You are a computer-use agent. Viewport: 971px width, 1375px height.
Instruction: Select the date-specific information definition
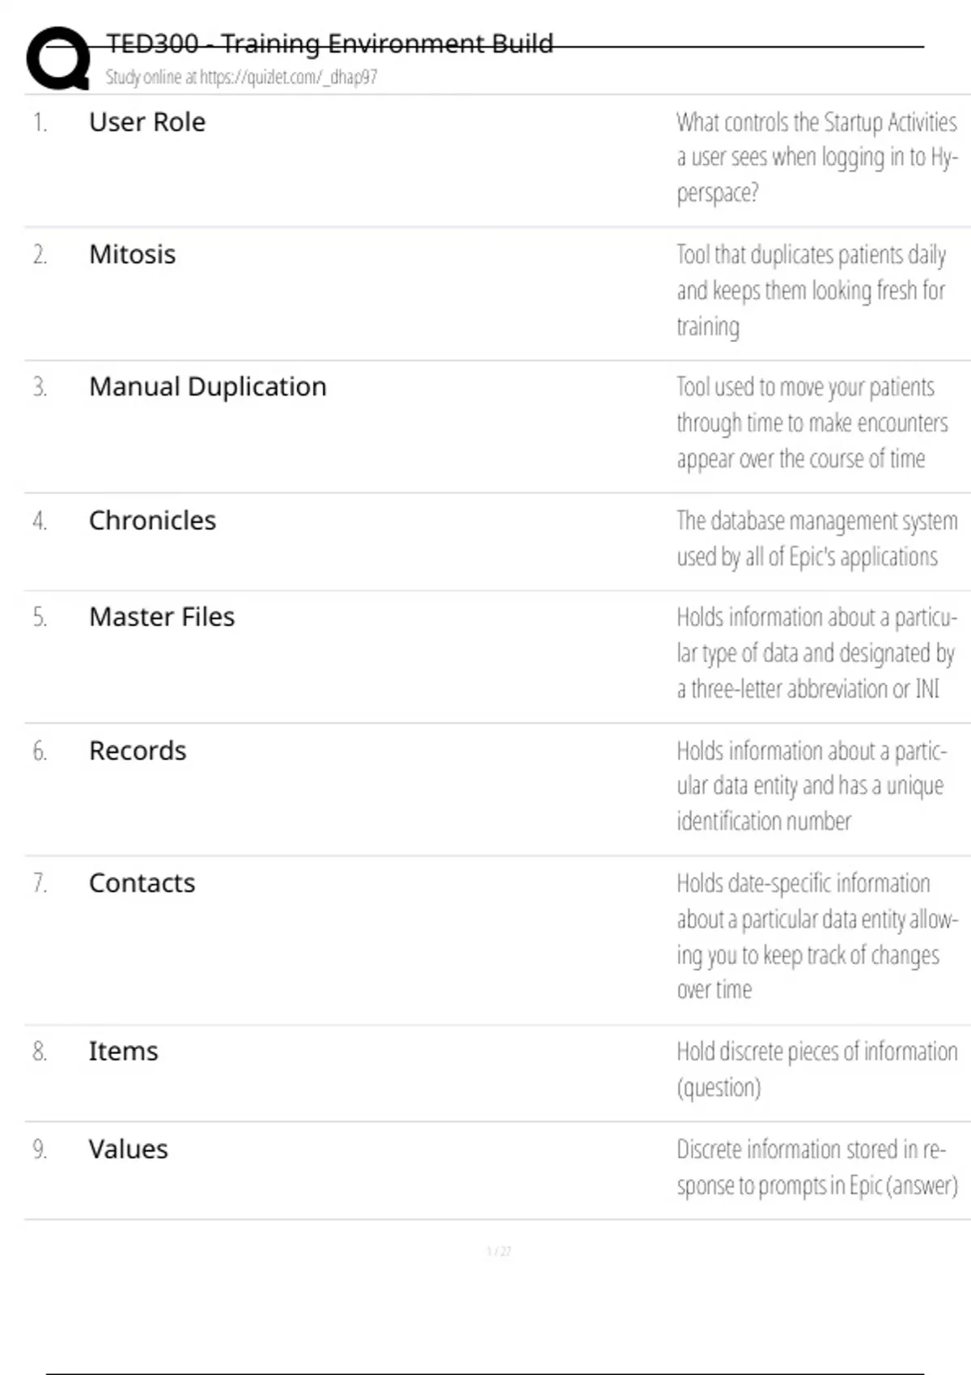click(816, 936)
